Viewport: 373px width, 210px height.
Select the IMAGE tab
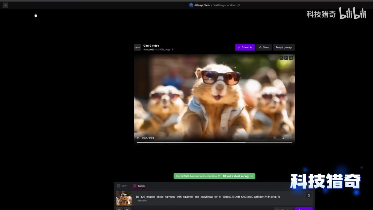click(139, 186)
